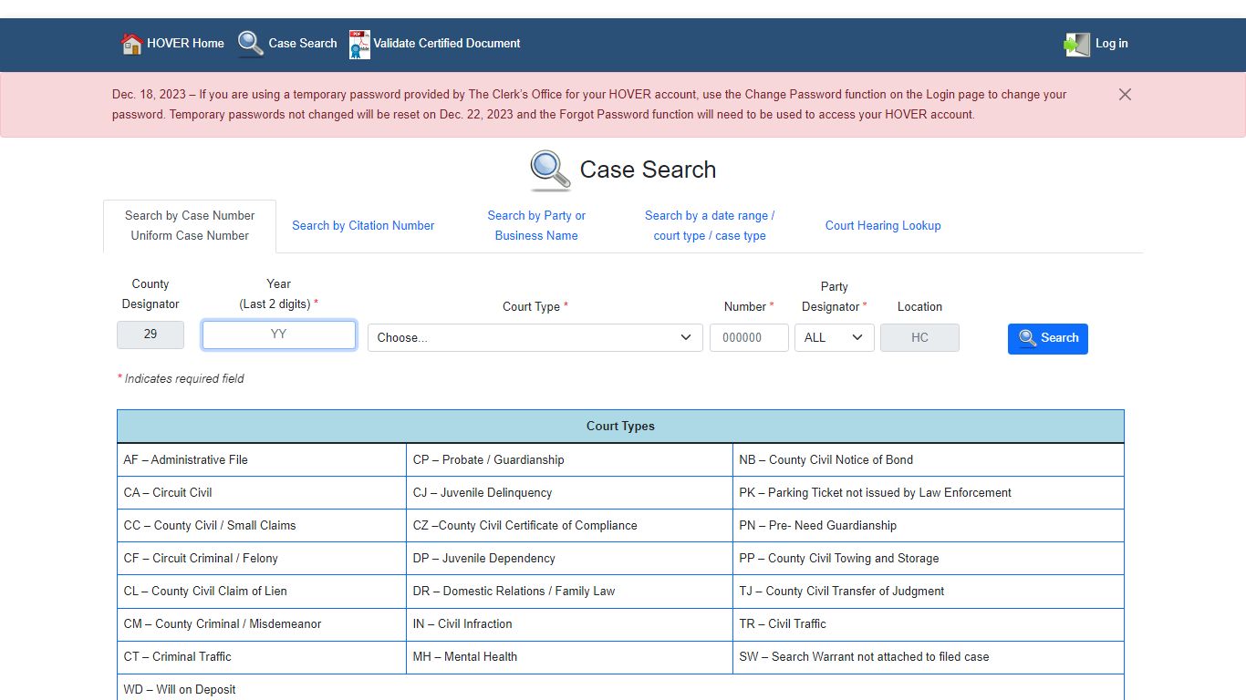Screen dimensions: 1246x700
Task: Click 'TR – Civil Traffic' cell
Action: (x=929, y=624)
